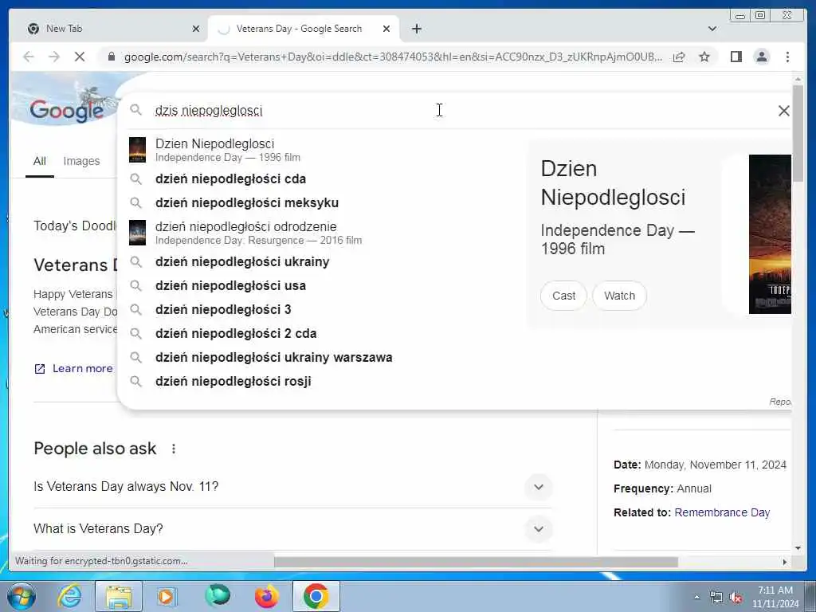Stop loading the page
The height and width of the screenshot is (612, 816).
coord(80,57)
